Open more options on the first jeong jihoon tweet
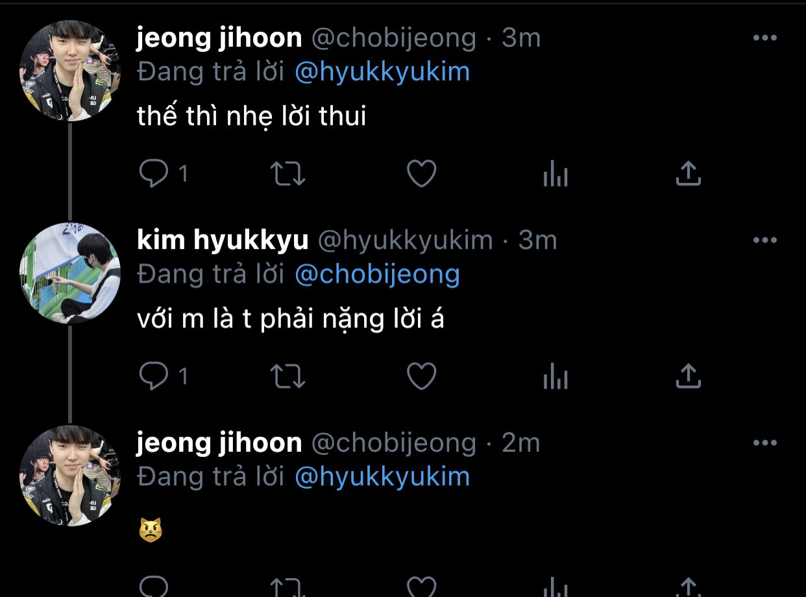The width and height of the screenshot is (806, 597). 764,38
